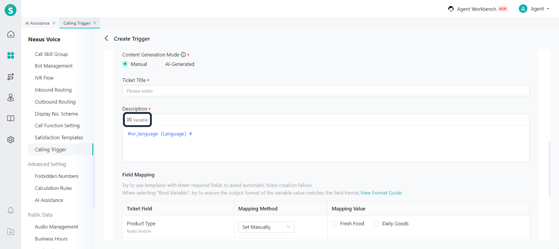Insert a Variable into the description

(x=138, y=120)
